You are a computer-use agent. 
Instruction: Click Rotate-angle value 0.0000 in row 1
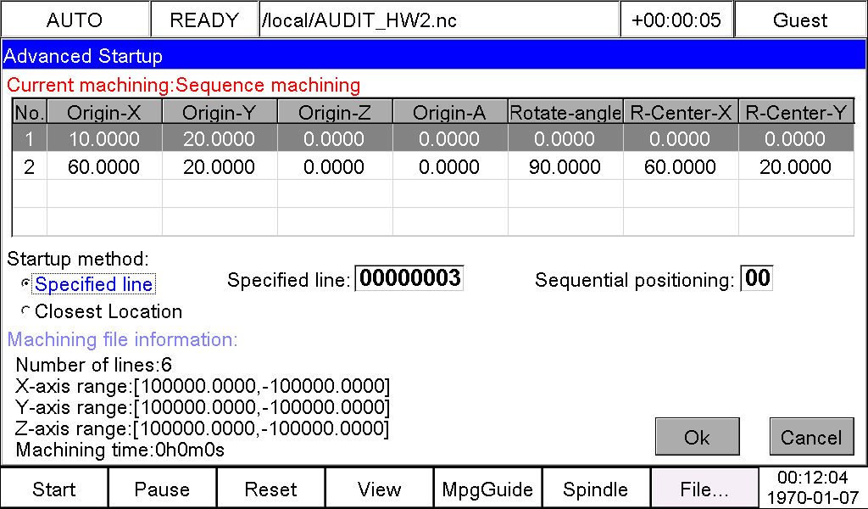(x=565, y=138)
